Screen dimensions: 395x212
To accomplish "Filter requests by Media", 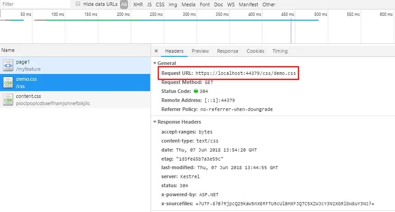I will pyautogui.click(x=188, y=5).
